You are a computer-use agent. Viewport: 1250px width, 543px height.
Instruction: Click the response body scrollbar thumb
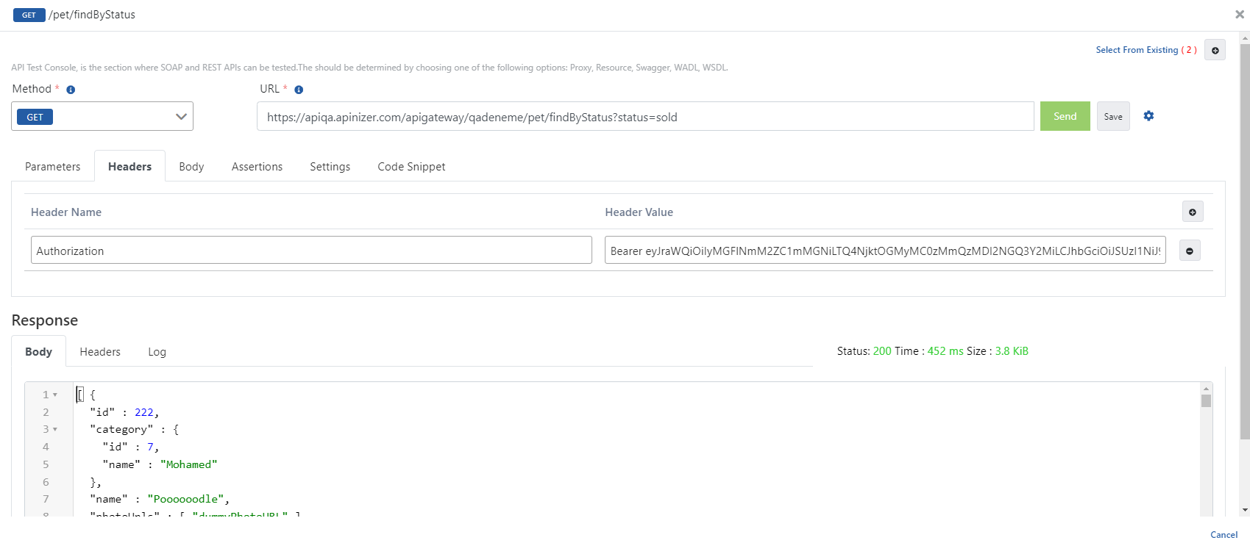[x=1206, y=400]
